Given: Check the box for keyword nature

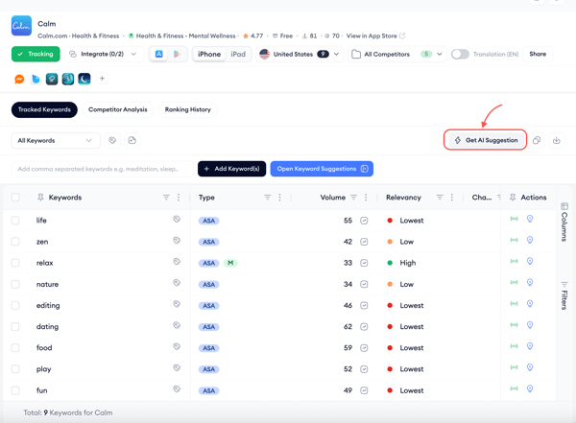Looking at the screenshot, I should 15,284.
